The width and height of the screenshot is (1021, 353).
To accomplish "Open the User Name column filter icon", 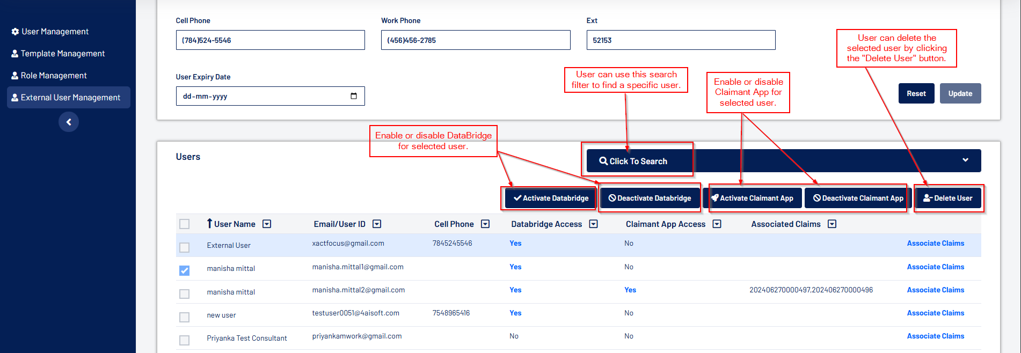I will pyautogui.click(x=267, y=224).
